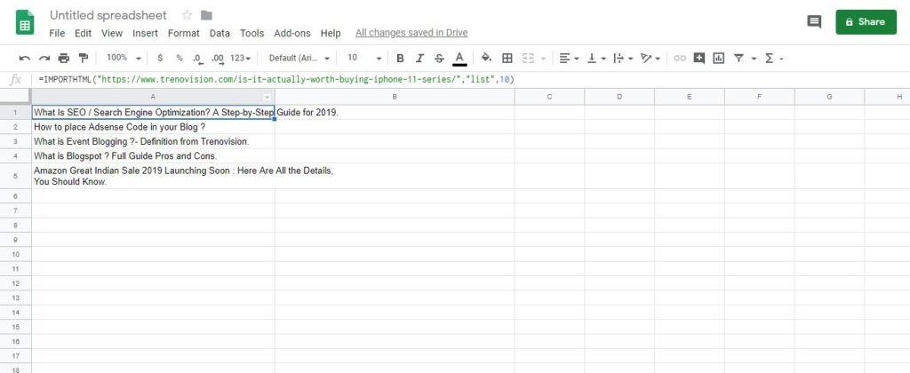The height and width of the screenshot is (373, 910).
Task: Open the 100% zoom dropdown
Action: coord(124,58)
